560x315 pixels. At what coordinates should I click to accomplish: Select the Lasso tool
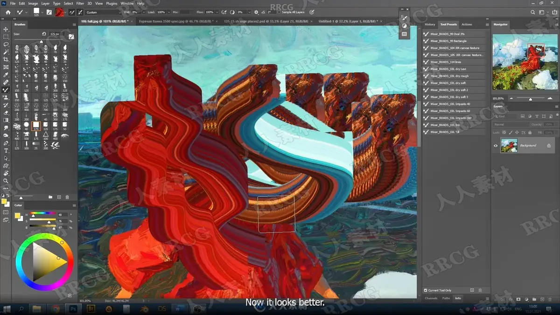[x=6, y=44]
